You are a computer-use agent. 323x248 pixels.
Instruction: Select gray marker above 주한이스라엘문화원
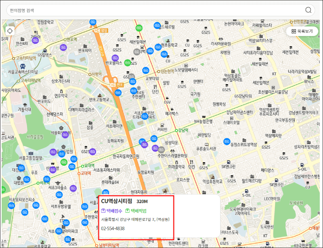click(x=161, y=150)
